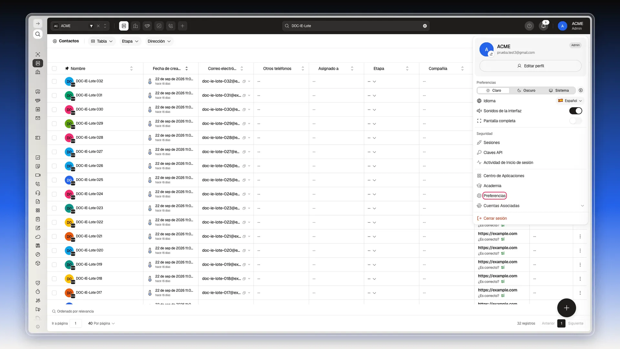The image size is (620, 349).
Task: Toggle Sonidos de la interfaz switch
Action: click(575, 111)
